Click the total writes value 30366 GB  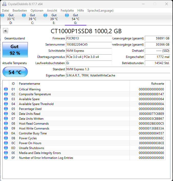click(x=157, y=45)
